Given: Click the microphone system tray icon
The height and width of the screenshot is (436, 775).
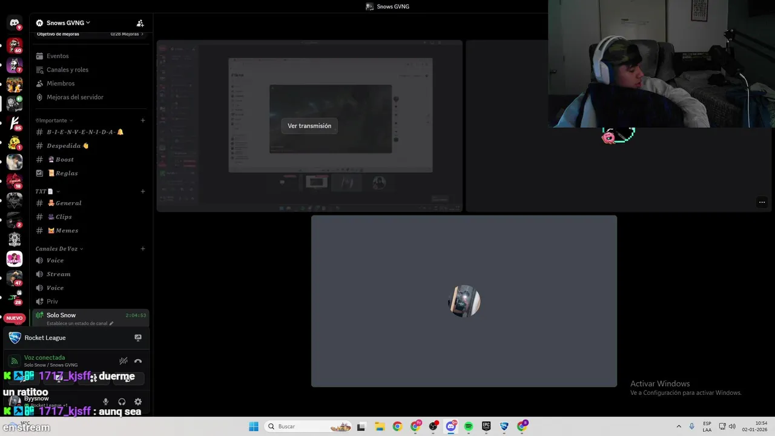Looking at the screenshot, I should (692, 426).
